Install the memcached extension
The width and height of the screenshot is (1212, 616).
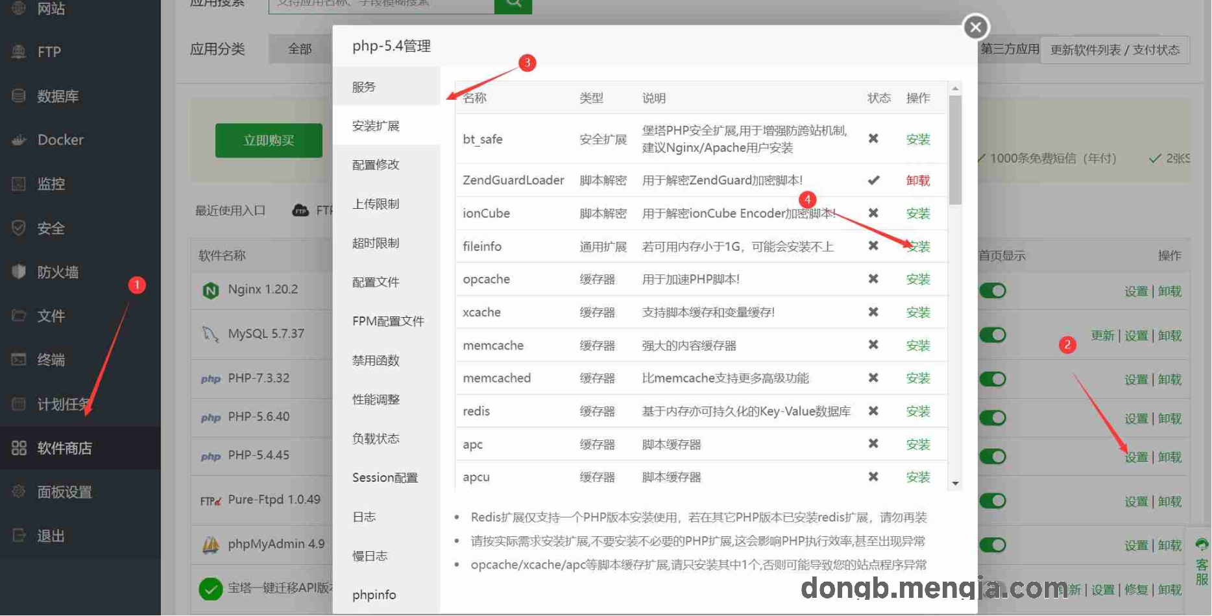point(918,378)
